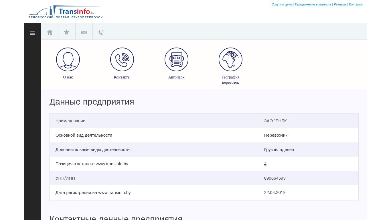Click the star favorites icon
The height and width of the screenshot is (220, 391).
pos(67,32)
